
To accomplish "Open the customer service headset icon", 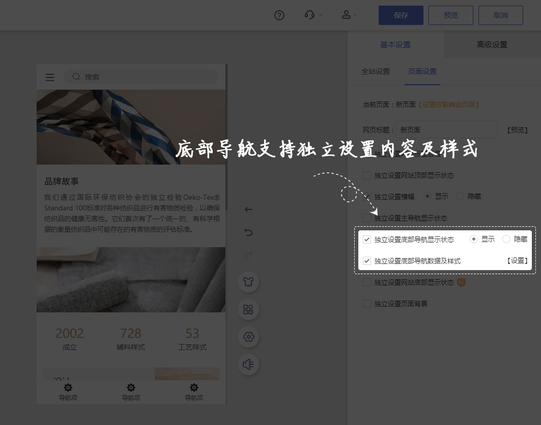I will tap(309, 15).
